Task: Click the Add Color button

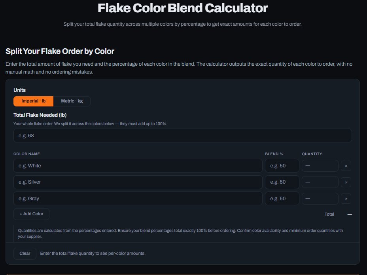Action: (x=31, y=214)
